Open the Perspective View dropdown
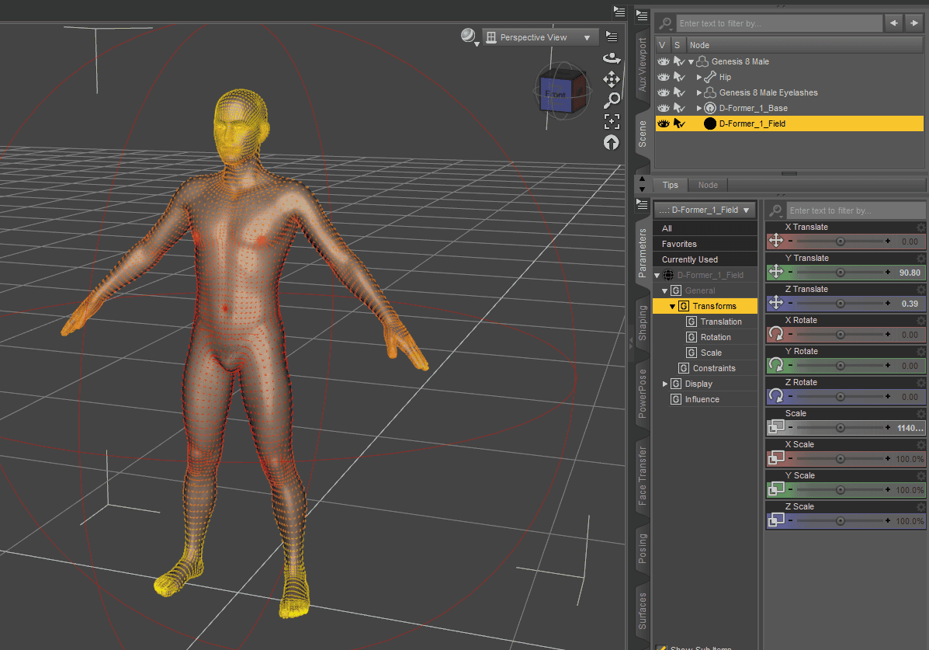Viewport: 929px width, 650px height. [x=539, y=36]
